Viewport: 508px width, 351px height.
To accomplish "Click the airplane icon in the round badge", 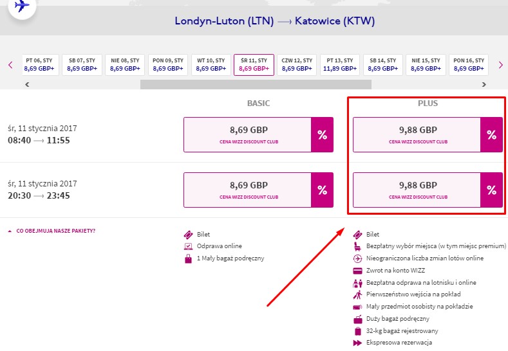I will pyautogui.click(x=22, y=6).
